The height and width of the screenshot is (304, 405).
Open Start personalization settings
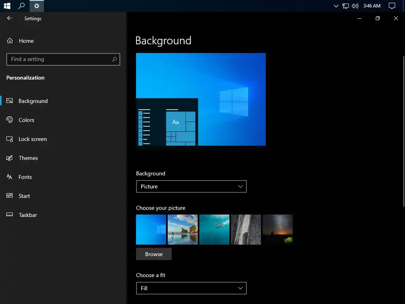pyautogui.click(x=24, y=196)
